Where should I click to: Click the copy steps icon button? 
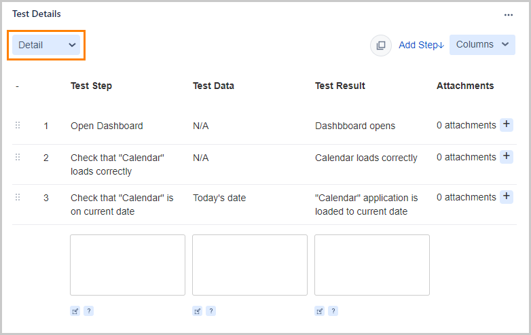coord(381,45)
